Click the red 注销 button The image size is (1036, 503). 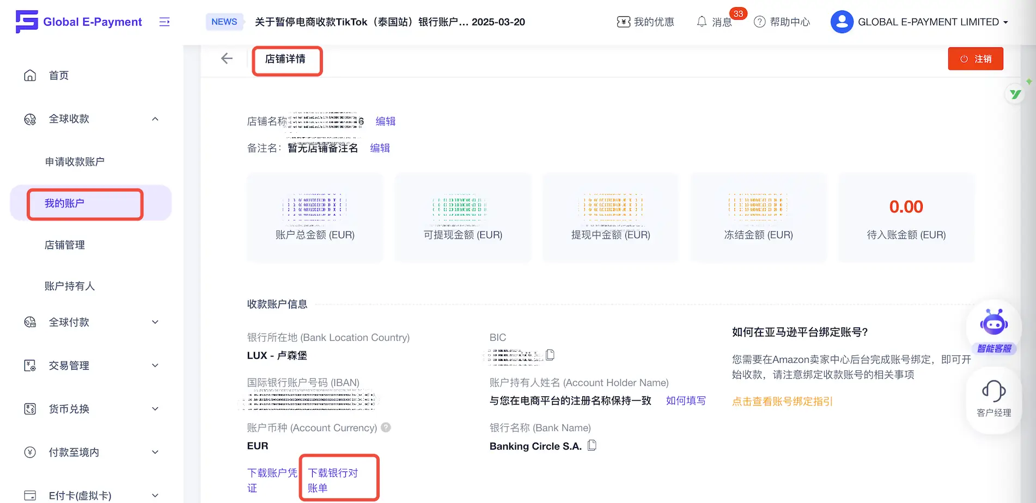click(976, 59)
